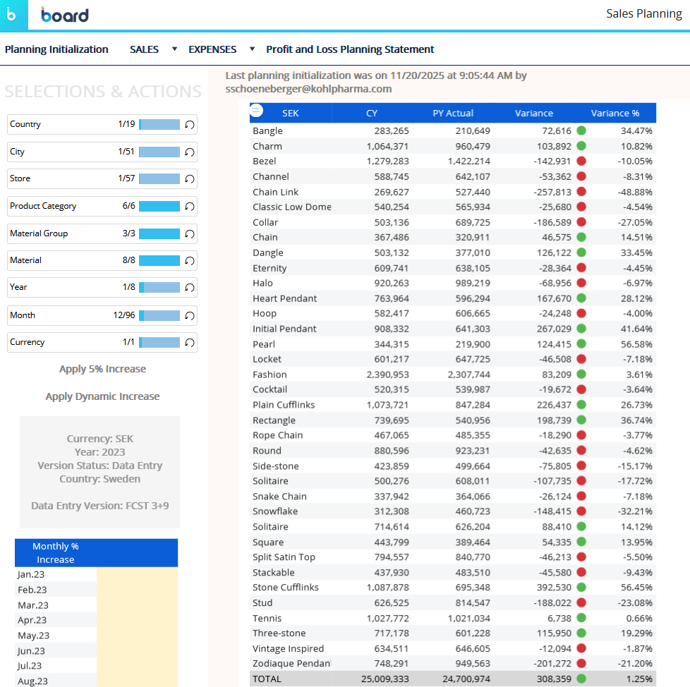Click TOTAL CY value 25,009,333
The image size is (690, 687).
tap(385, 679)
